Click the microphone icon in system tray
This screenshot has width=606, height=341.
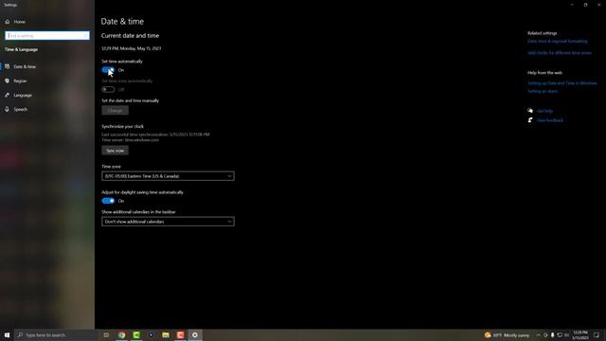pos(553,335)
